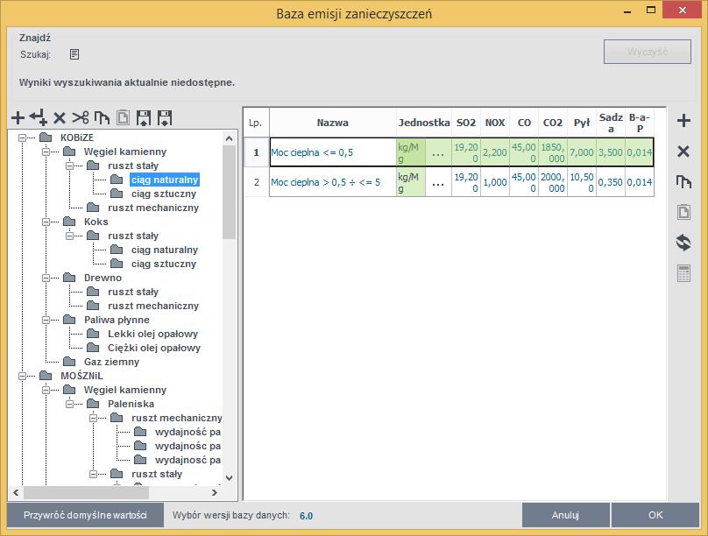Click the scissors cut icon above tree

(x=81, y=117)
